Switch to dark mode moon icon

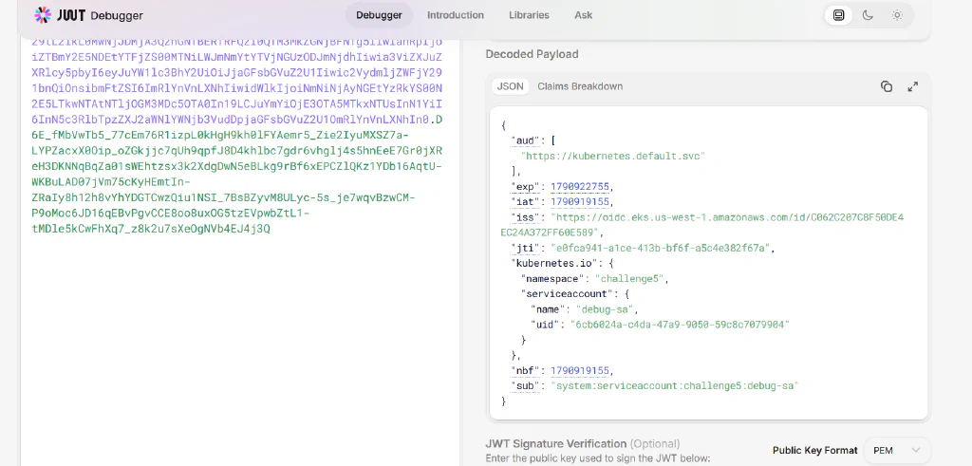[x=868, y=15]
